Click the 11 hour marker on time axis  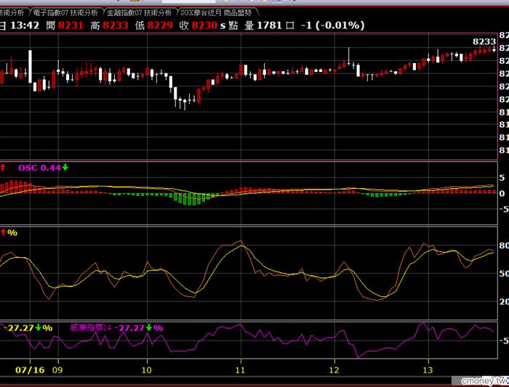click(x=240, y=370)
